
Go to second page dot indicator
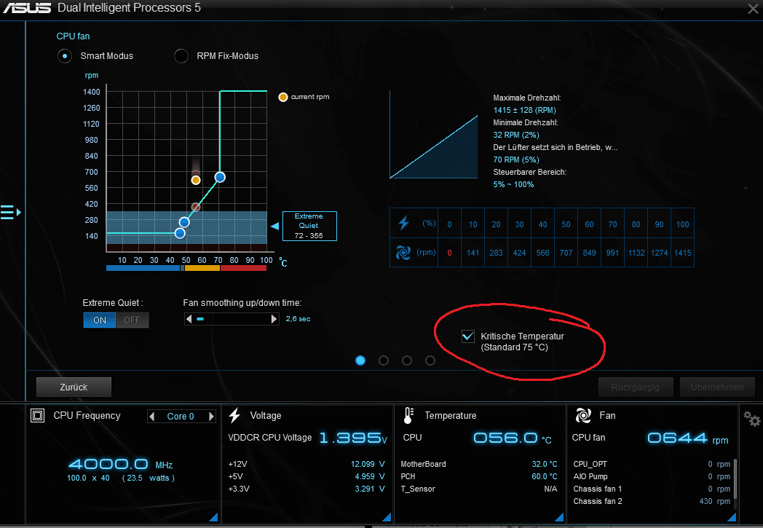(x=384, y=360)
